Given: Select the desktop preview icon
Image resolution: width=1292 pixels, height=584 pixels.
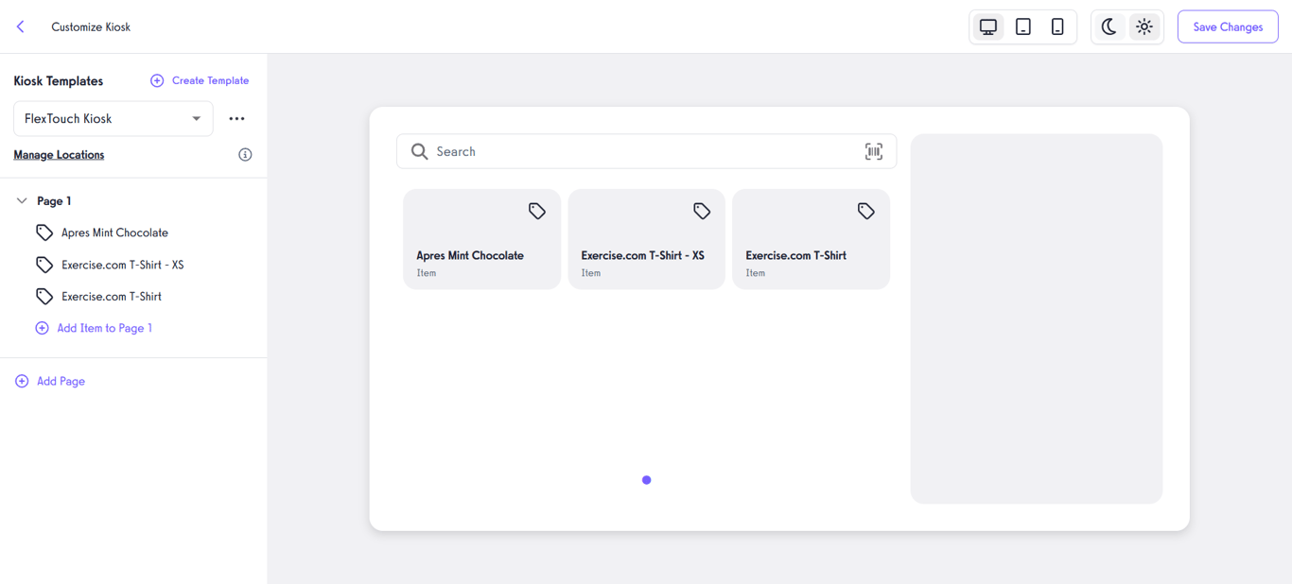Looking at the screenshot, I should pyautogui.click(x=987, y=26).
